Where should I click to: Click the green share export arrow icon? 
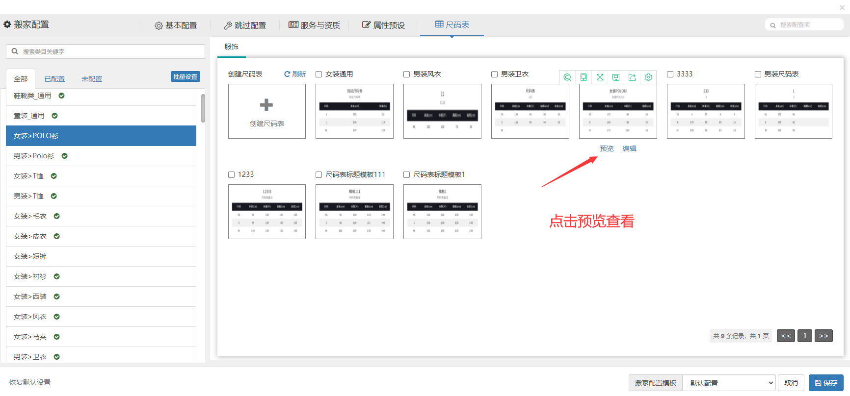pyautogui.click(x=632, y=77)
